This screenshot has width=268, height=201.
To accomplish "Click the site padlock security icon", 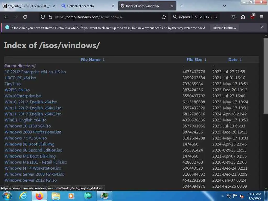I will click(x=50, y=17).
